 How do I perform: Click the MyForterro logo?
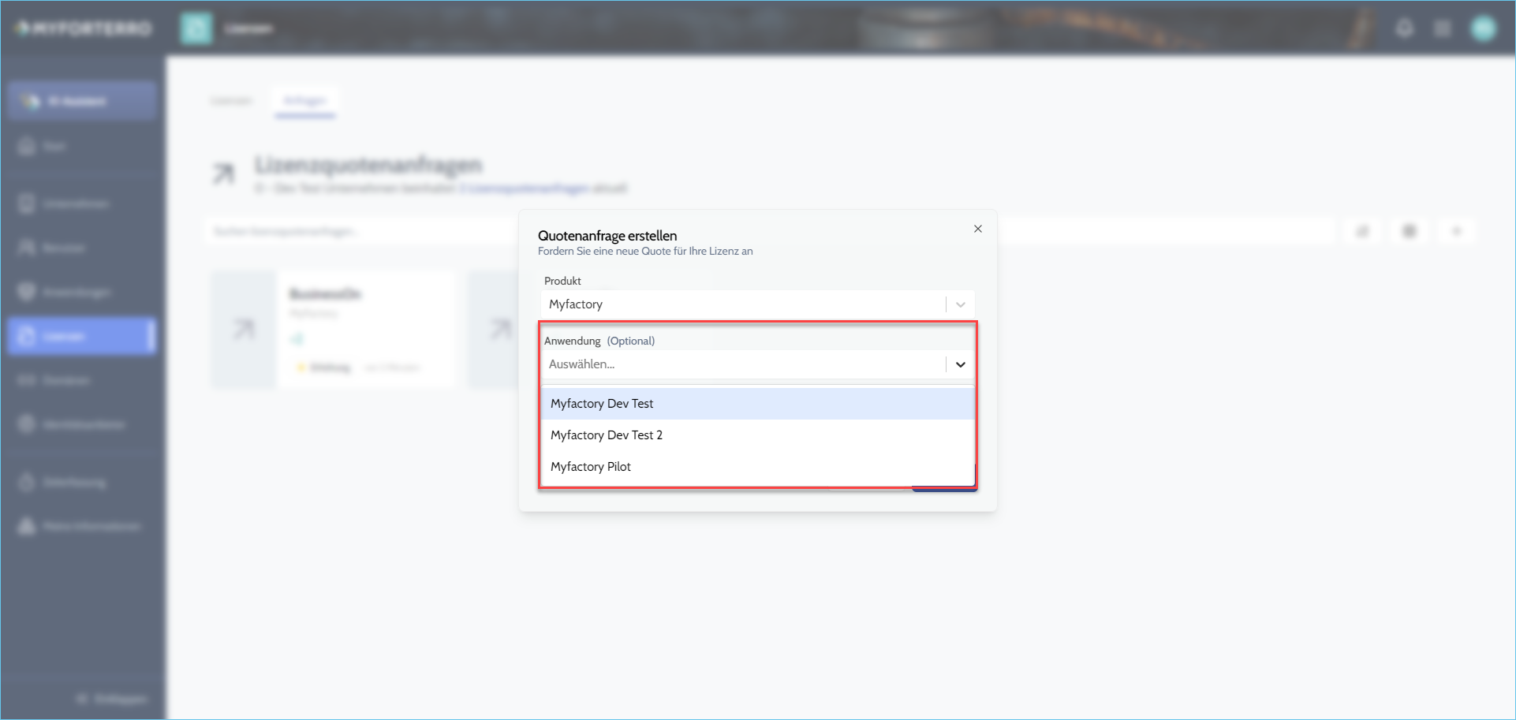click(x=84, y=29)
